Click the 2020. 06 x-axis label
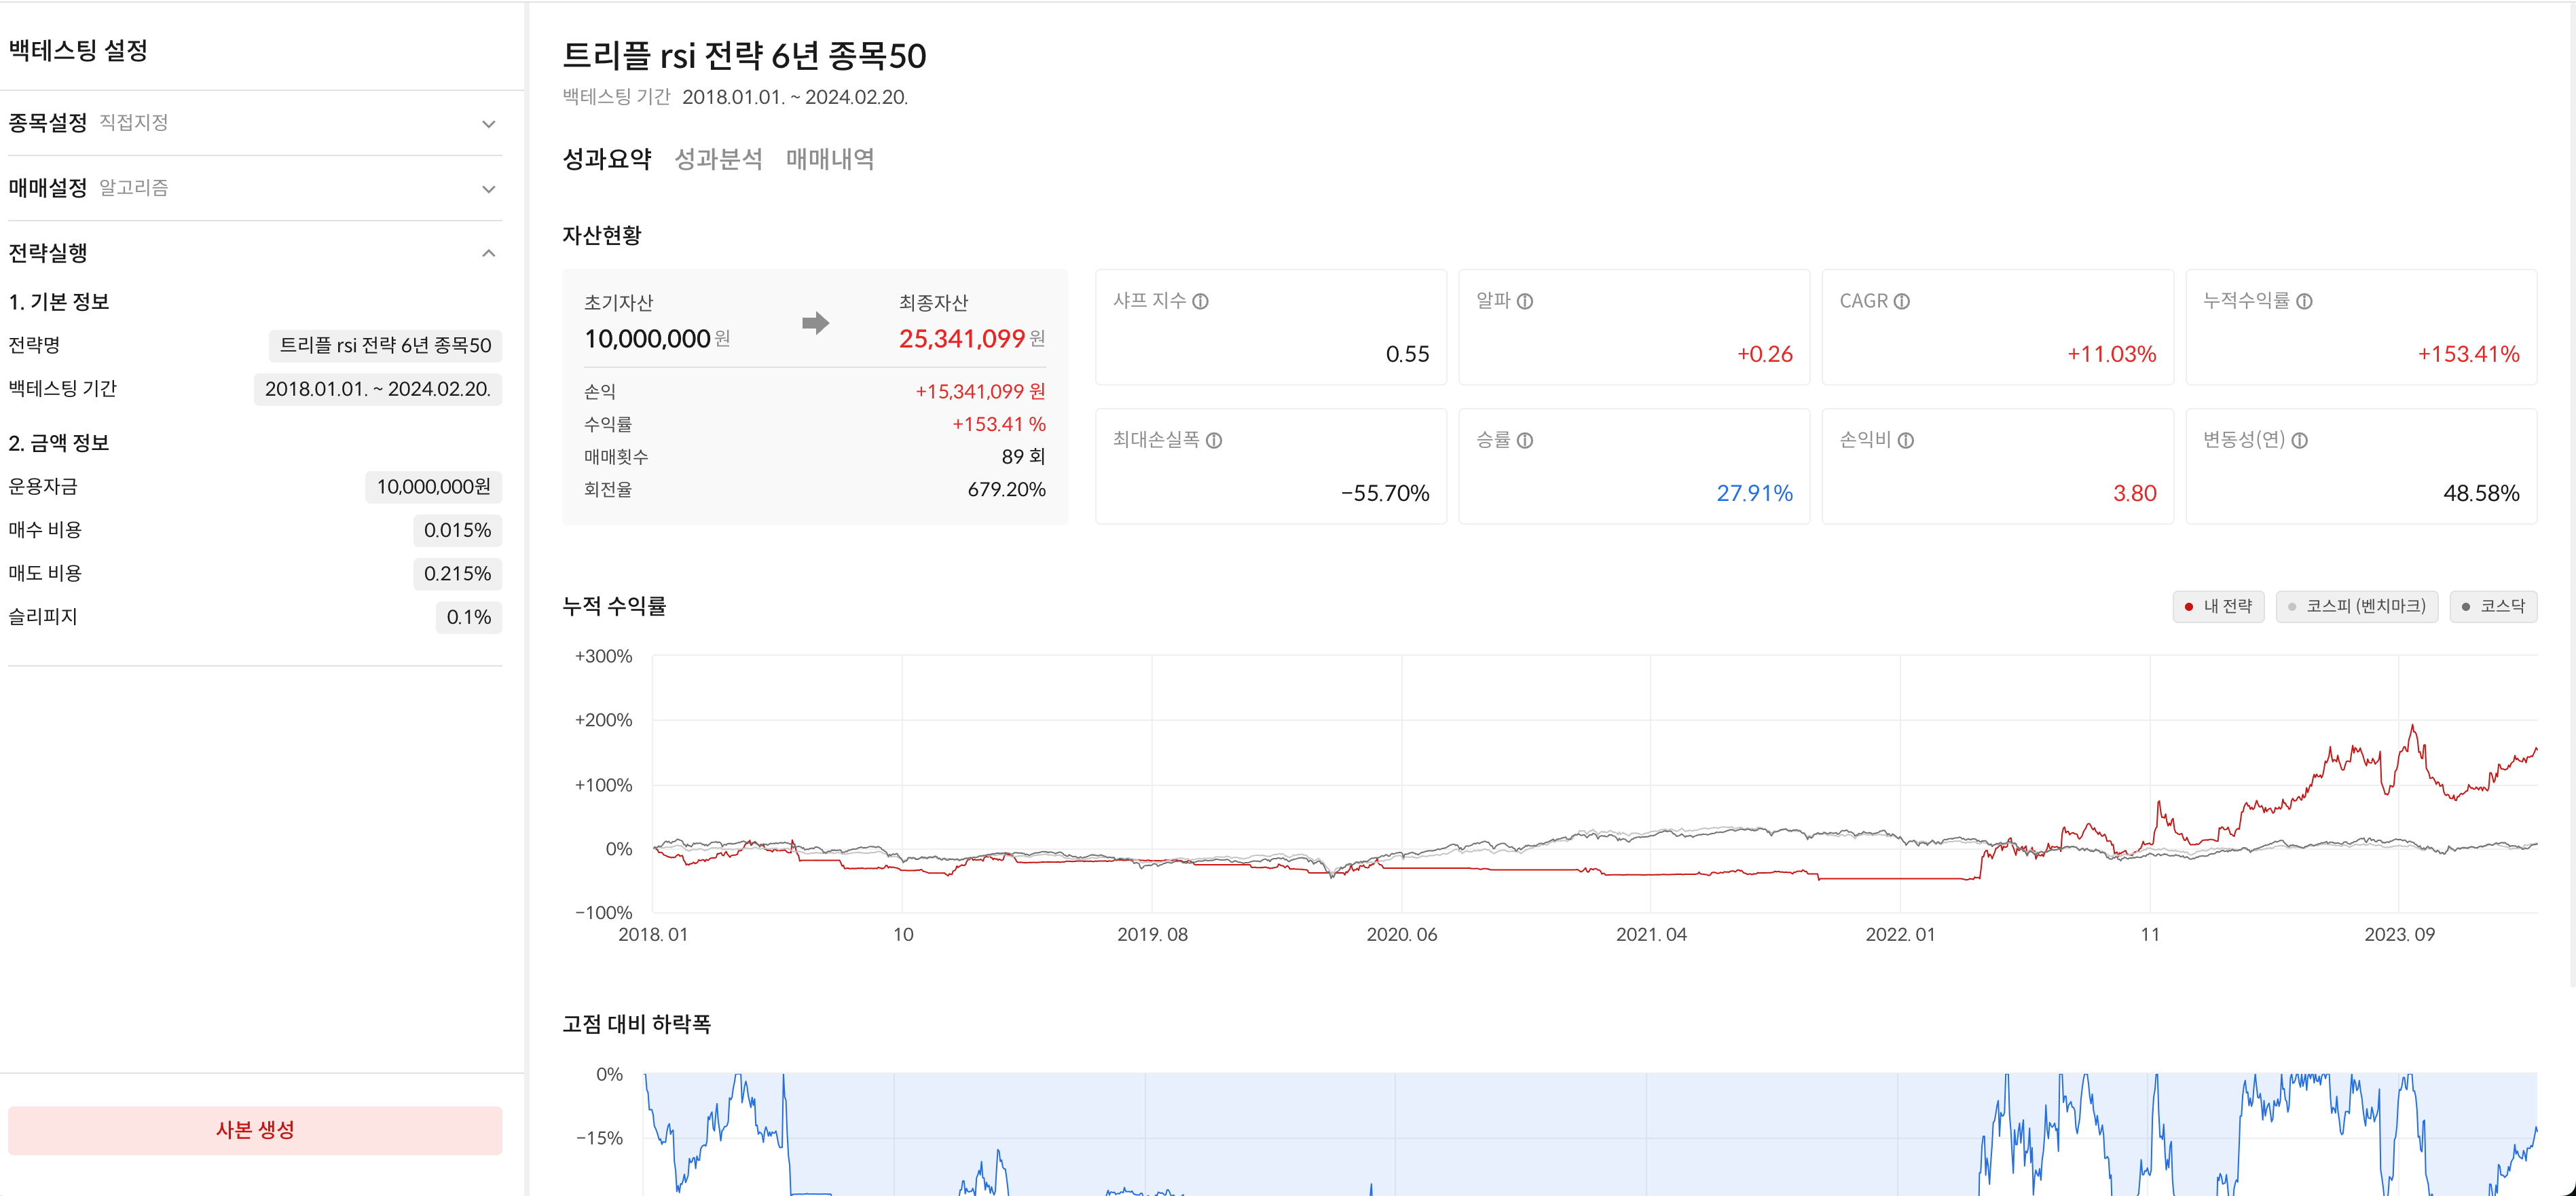This screenshot has height=1196, width=2576. pyautogui.click(x=1401, y=935)
